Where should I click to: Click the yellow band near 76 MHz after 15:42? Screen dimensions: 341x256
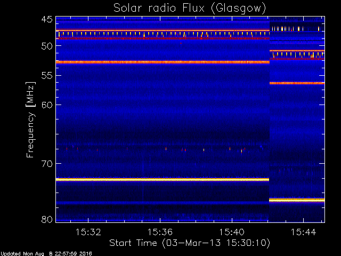(x=297, y=200)
